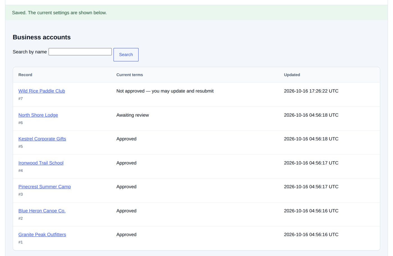Click the Updated timestamp for Ironwood Trail School
The height and width of the screenshot is (256, 393).
(311, 163)
